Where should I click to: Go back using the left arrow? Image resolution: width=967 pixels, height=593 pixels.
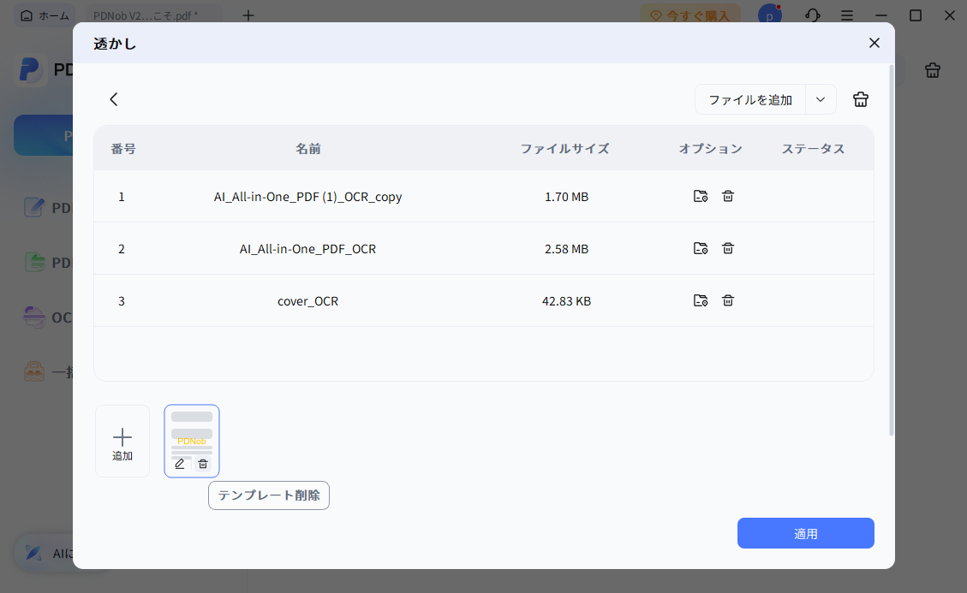pyautogui.click(x=114, y=99)
